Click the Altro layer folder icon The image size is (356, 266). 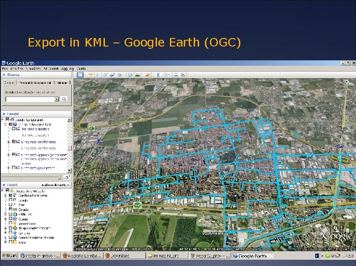pyautogui.click(x=15, y=242)
